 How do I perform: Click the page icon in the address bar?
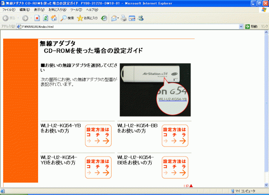[x=19, y=26]
